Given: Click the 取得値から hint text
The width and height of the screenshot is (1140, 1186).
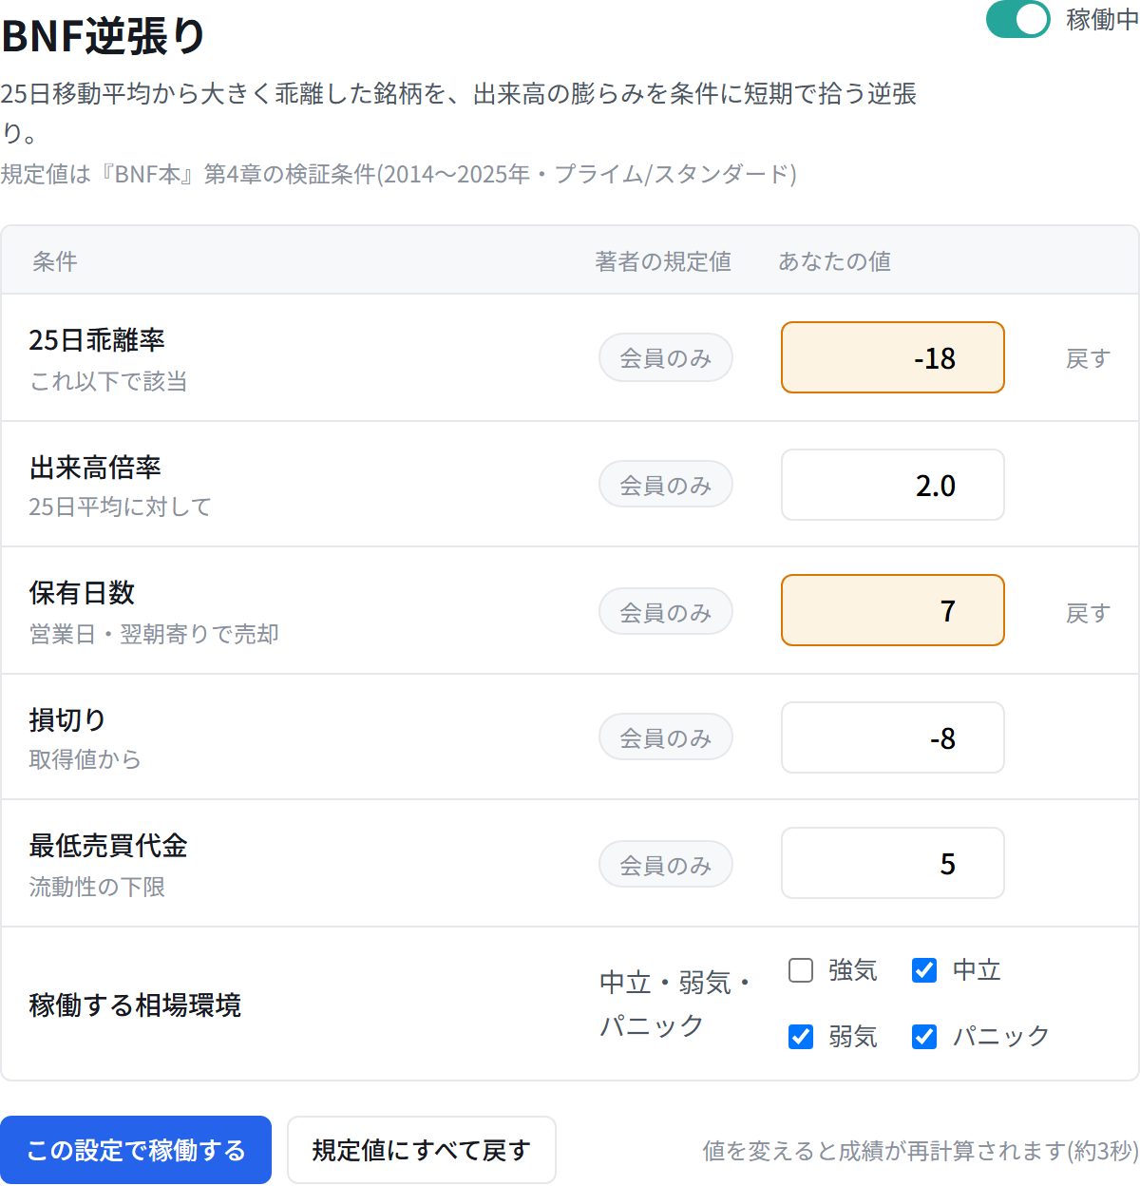Looking at the screenshot, I should (x=85, y=760).
